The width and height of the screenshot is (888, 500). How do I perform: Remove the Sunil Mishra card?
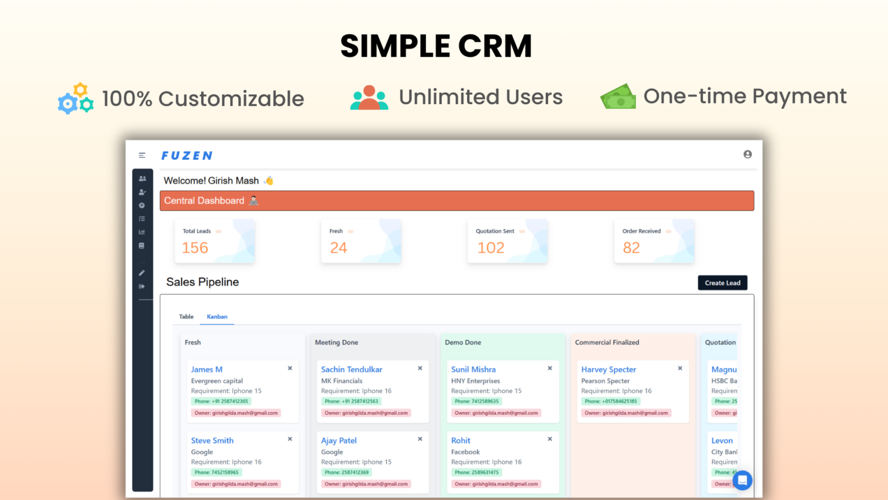click(550, 368)
